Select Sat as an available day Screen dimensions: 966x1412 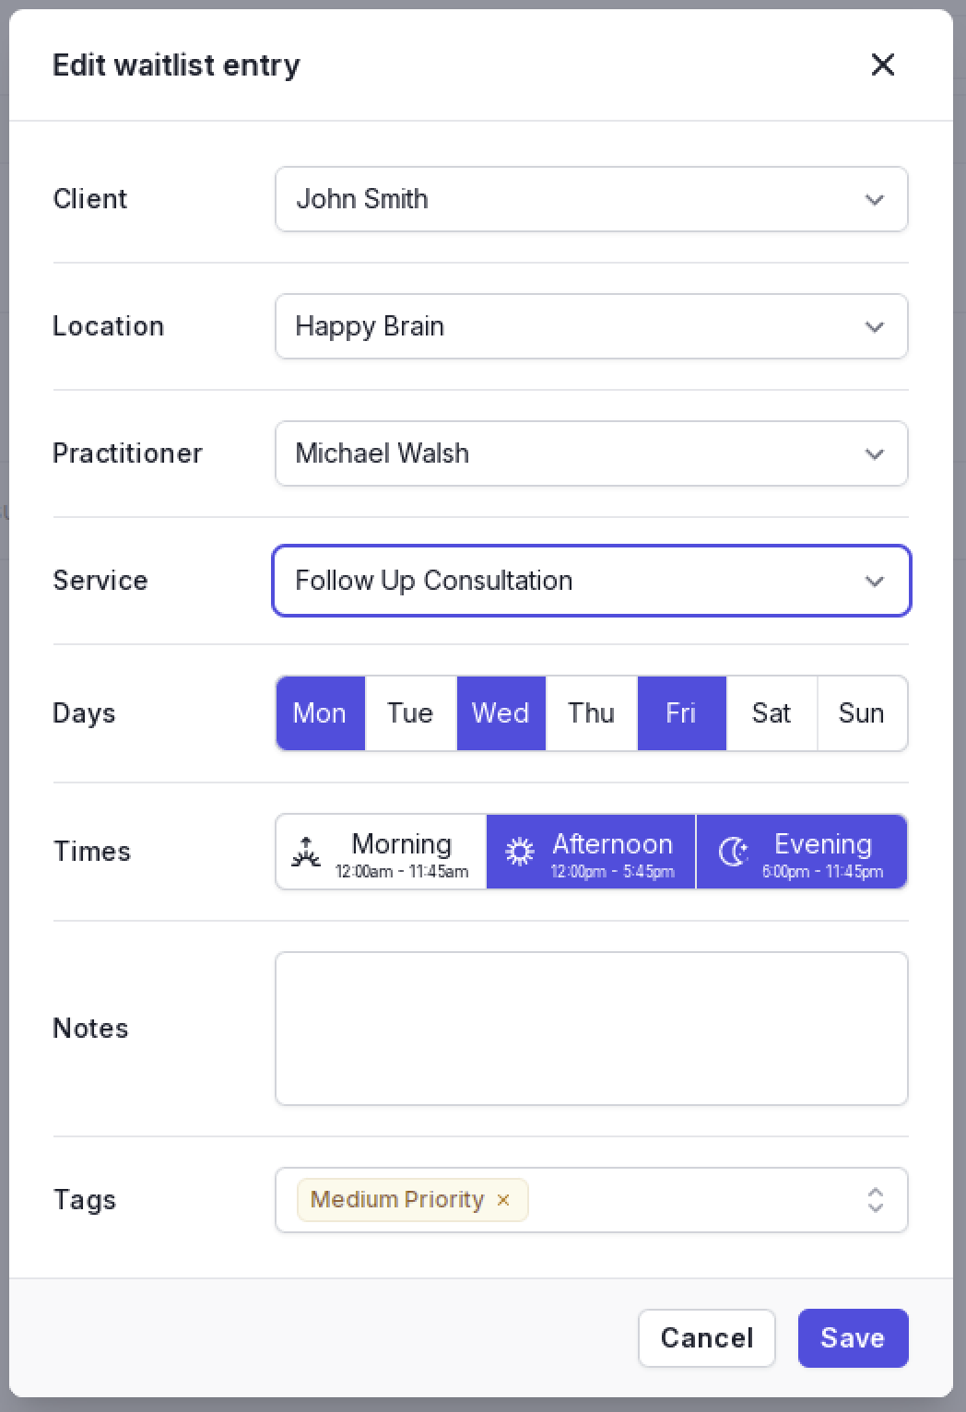click(772, 713)
